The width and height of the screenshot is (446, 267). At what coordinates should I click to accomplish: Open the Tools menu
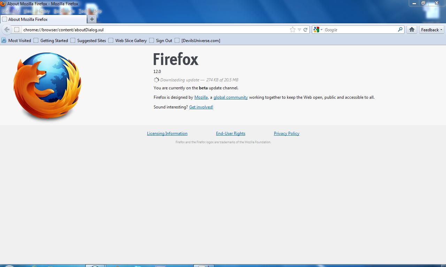[84, 11]
